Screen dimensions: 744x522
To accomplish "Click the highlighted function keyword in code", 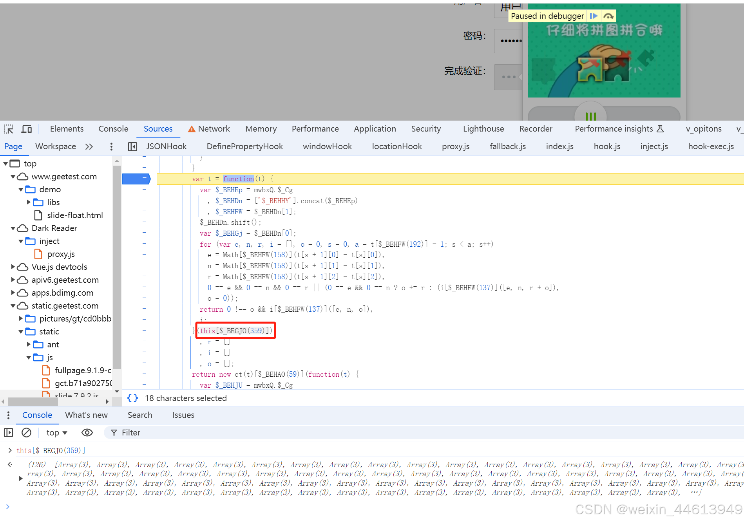I will 239,179.
